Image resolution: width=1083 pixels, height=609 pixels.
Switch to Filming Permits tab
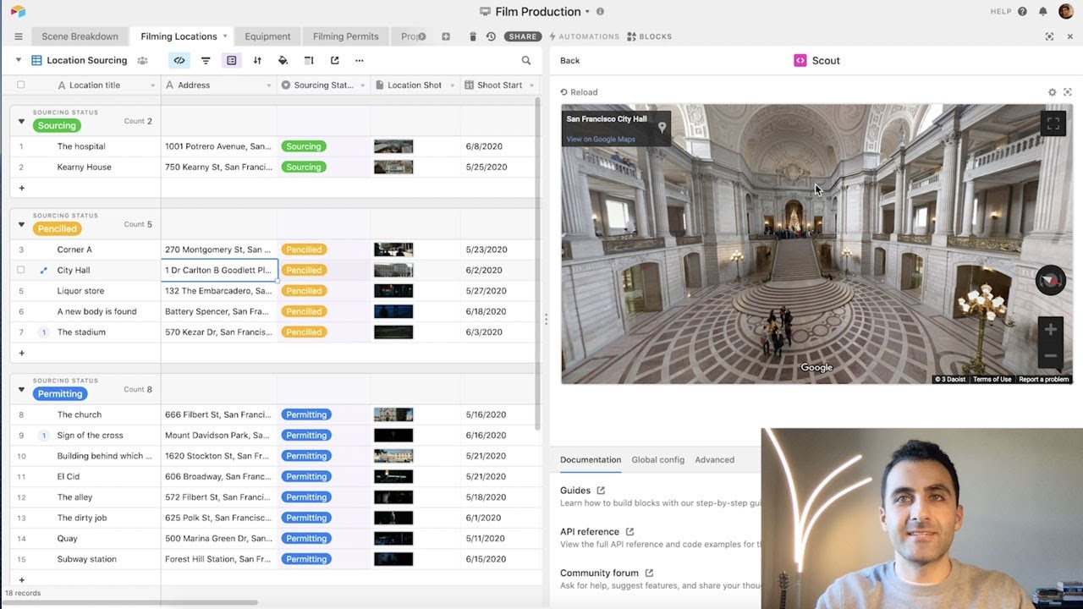point(346,36)
